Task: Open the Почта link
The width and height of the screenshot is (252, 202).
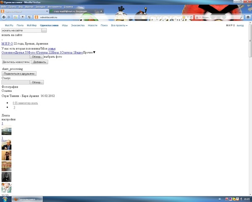Action: tap(20, 25)
